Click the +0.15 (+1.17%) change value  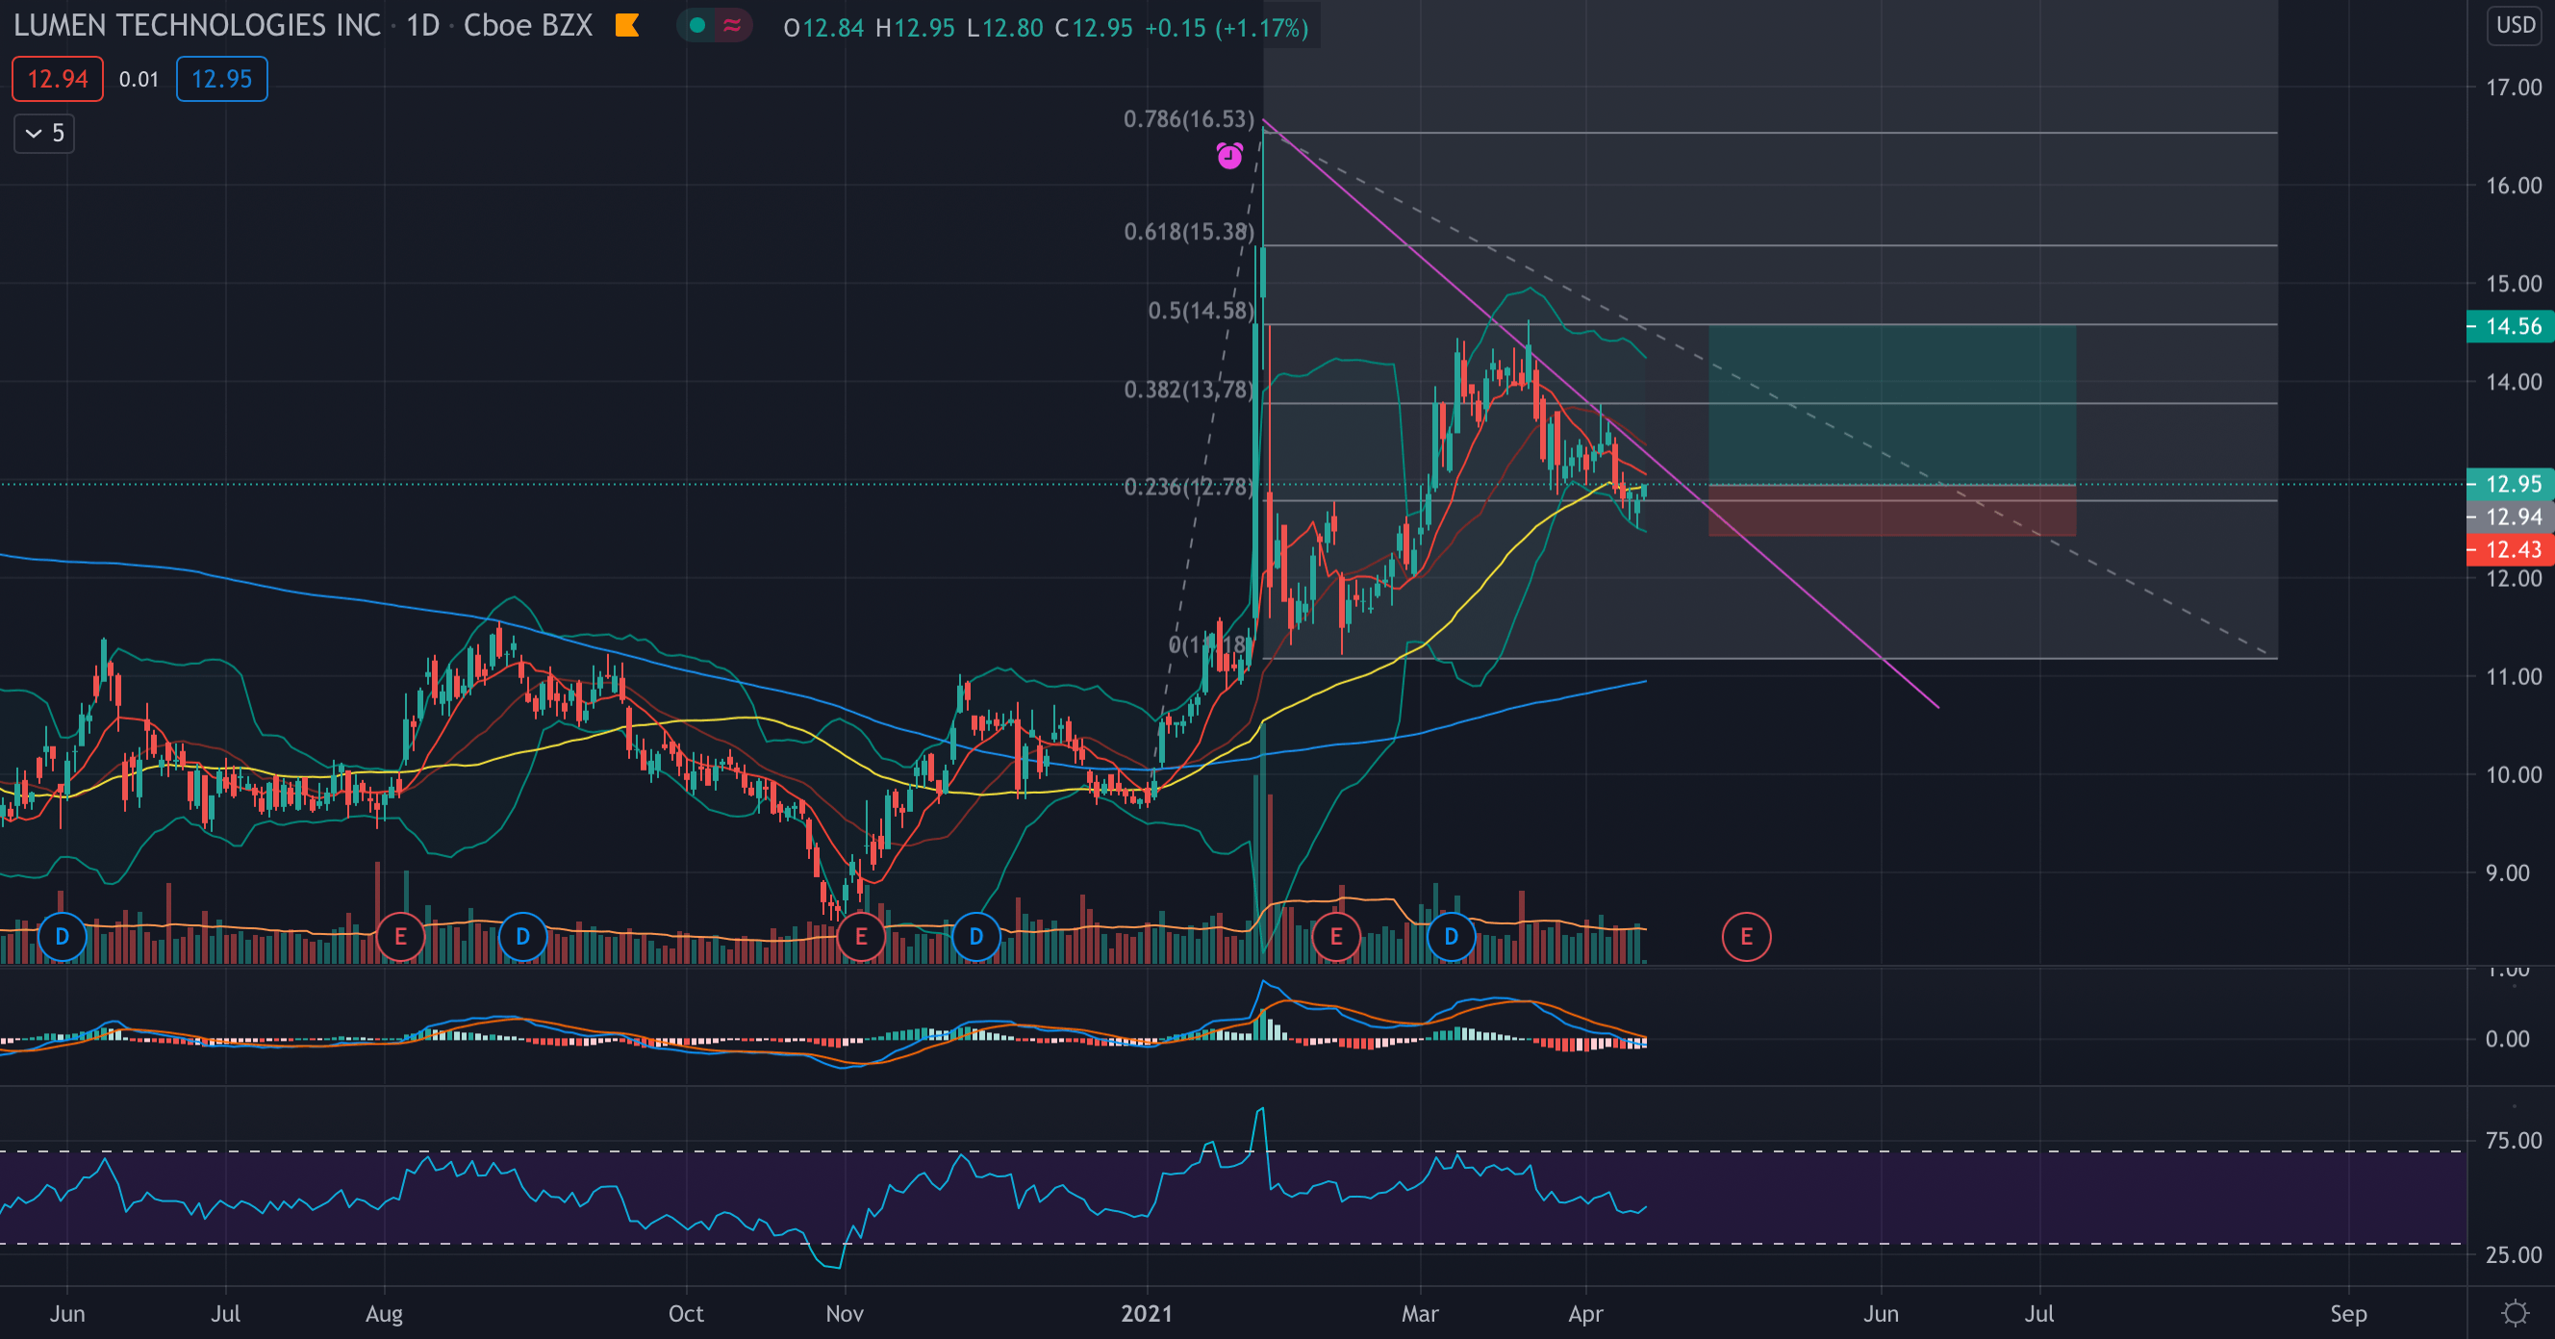pyautogui.click(x=1227, y=28)
